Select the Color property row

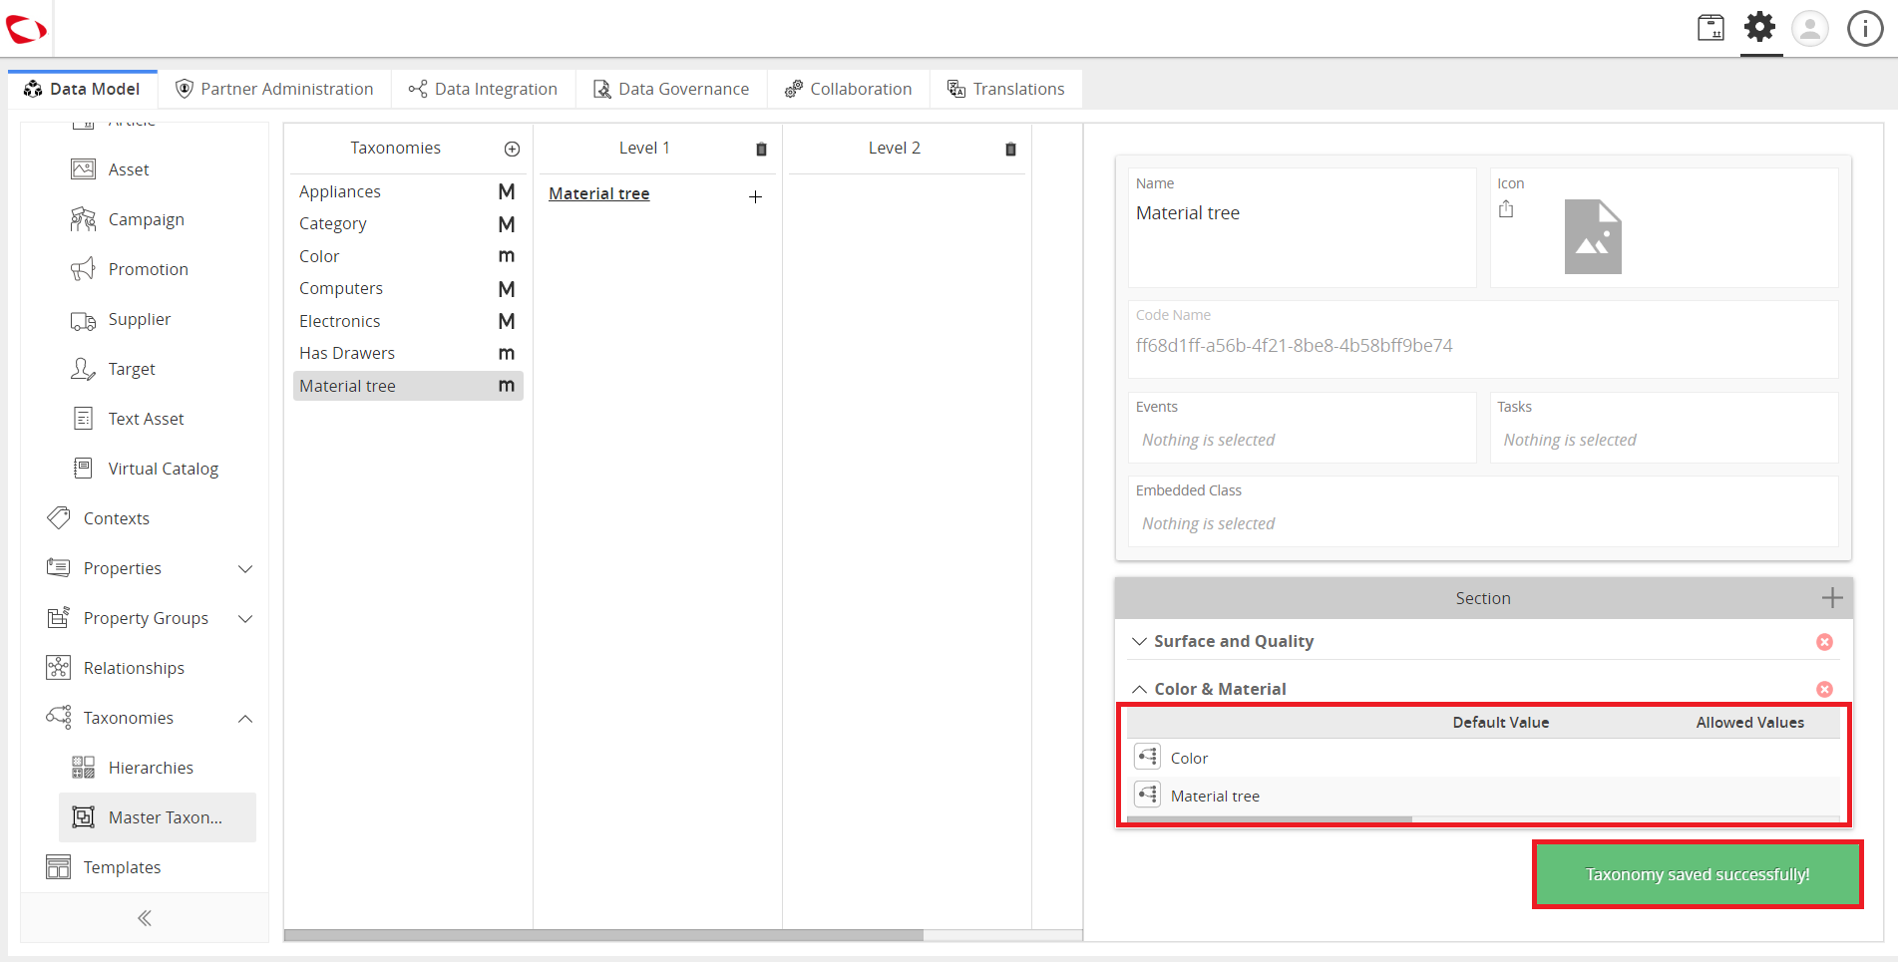(1483, 758)
